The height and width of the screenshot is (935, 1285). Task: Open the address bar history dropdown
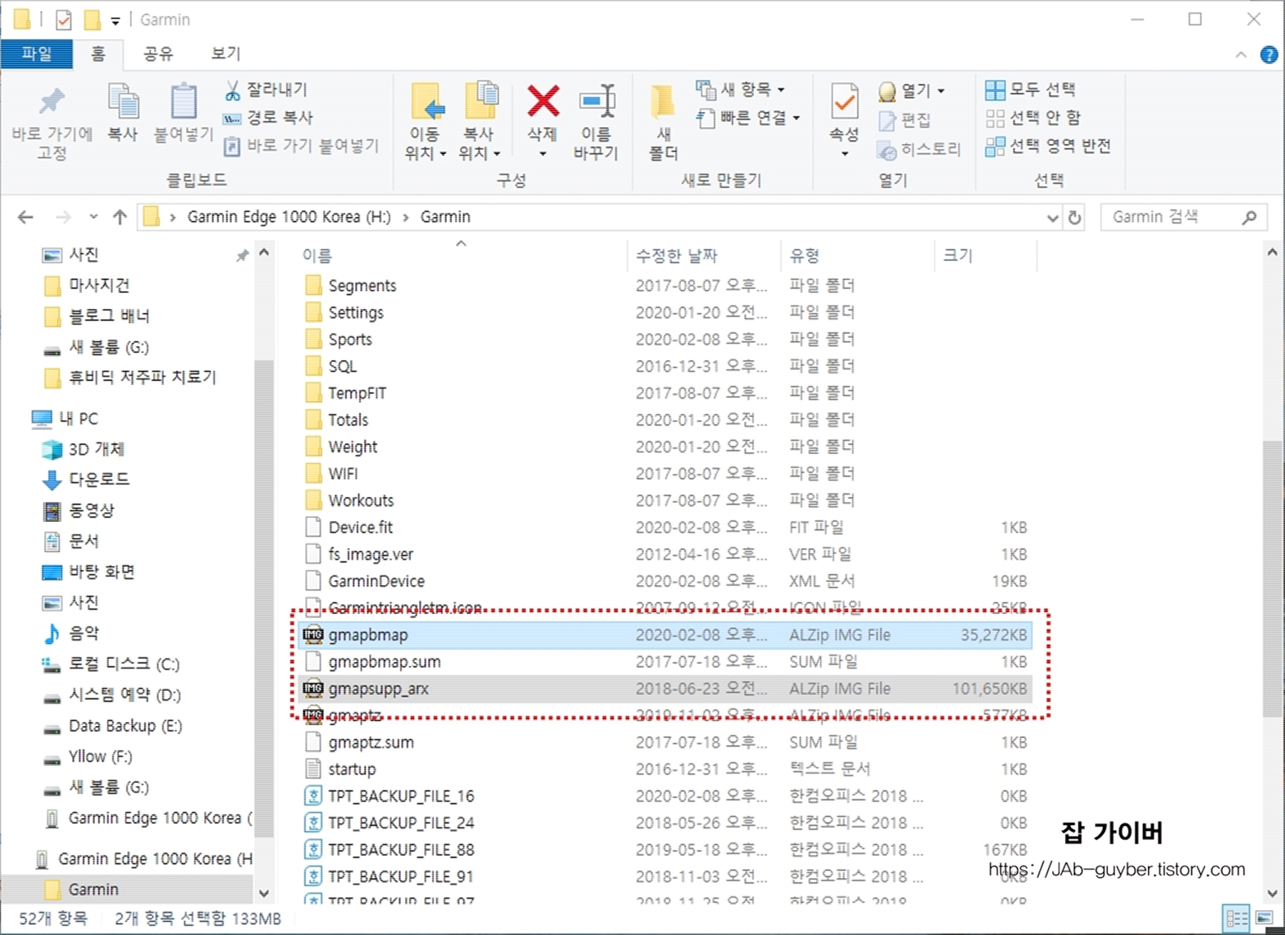[1052, 218]
